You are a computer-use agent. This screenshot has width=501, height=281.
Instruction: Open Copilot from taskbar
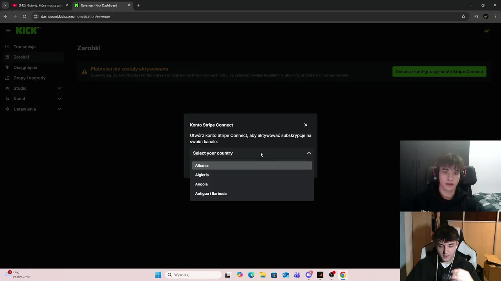click(240, 275)
